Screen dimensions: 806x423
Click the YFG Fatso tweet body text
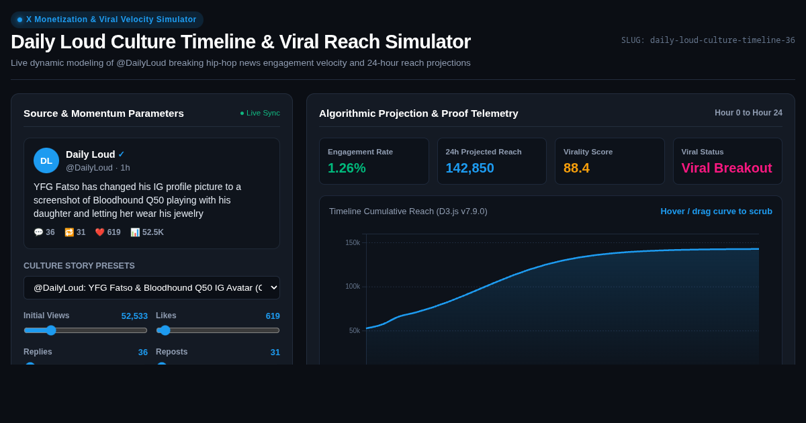click(138, 200)
